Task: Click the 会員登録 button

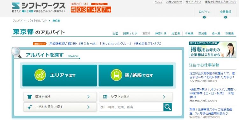Action: [225, 12]
